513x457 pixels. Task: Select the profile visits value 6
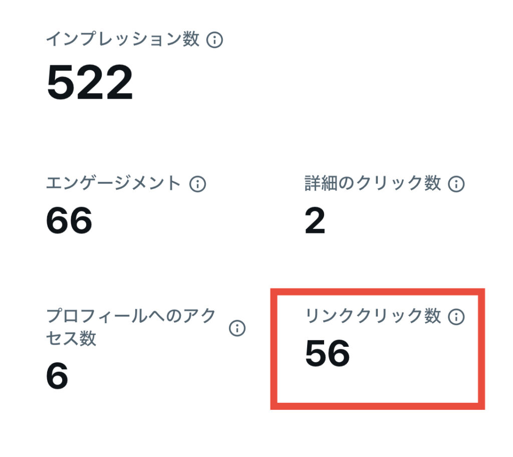coord(57,376)
